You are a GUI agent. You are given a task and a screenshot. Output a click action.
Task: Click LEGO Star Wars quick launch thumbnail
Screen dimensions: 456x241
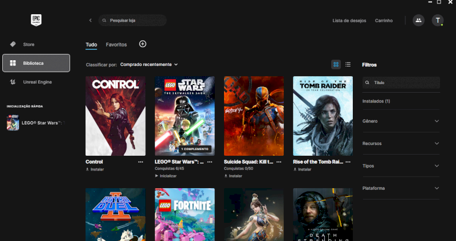pyautogui.click(x=13, y=123)
